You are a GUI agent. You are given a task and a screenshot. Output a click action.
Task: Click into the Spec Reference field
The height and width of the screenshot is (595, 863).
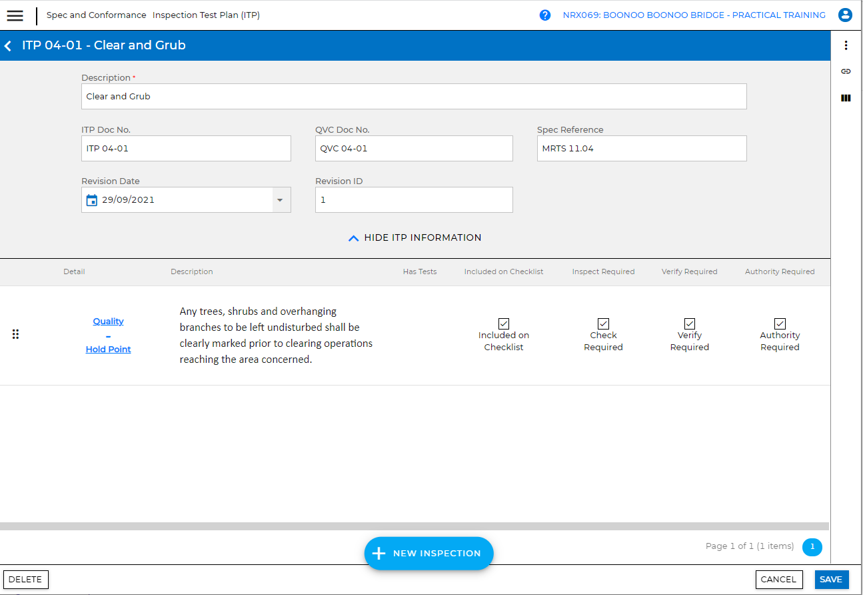click(641, 149)
